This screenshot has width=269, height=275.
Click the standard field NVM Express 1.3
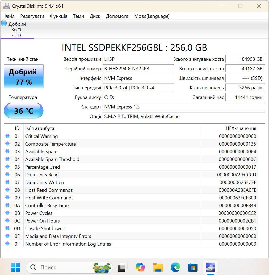pos(184,107)
